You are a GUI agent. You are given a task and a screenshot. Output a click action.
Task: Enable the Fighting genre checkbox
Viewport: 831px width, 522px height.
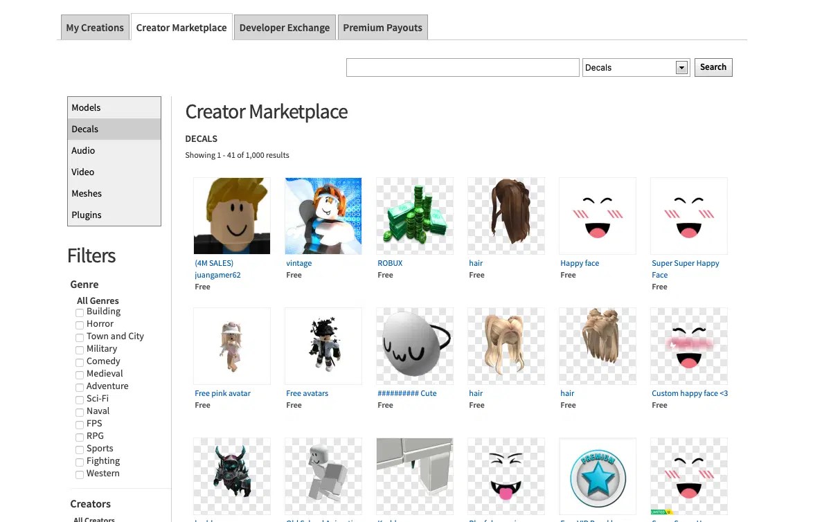point(80,462)
